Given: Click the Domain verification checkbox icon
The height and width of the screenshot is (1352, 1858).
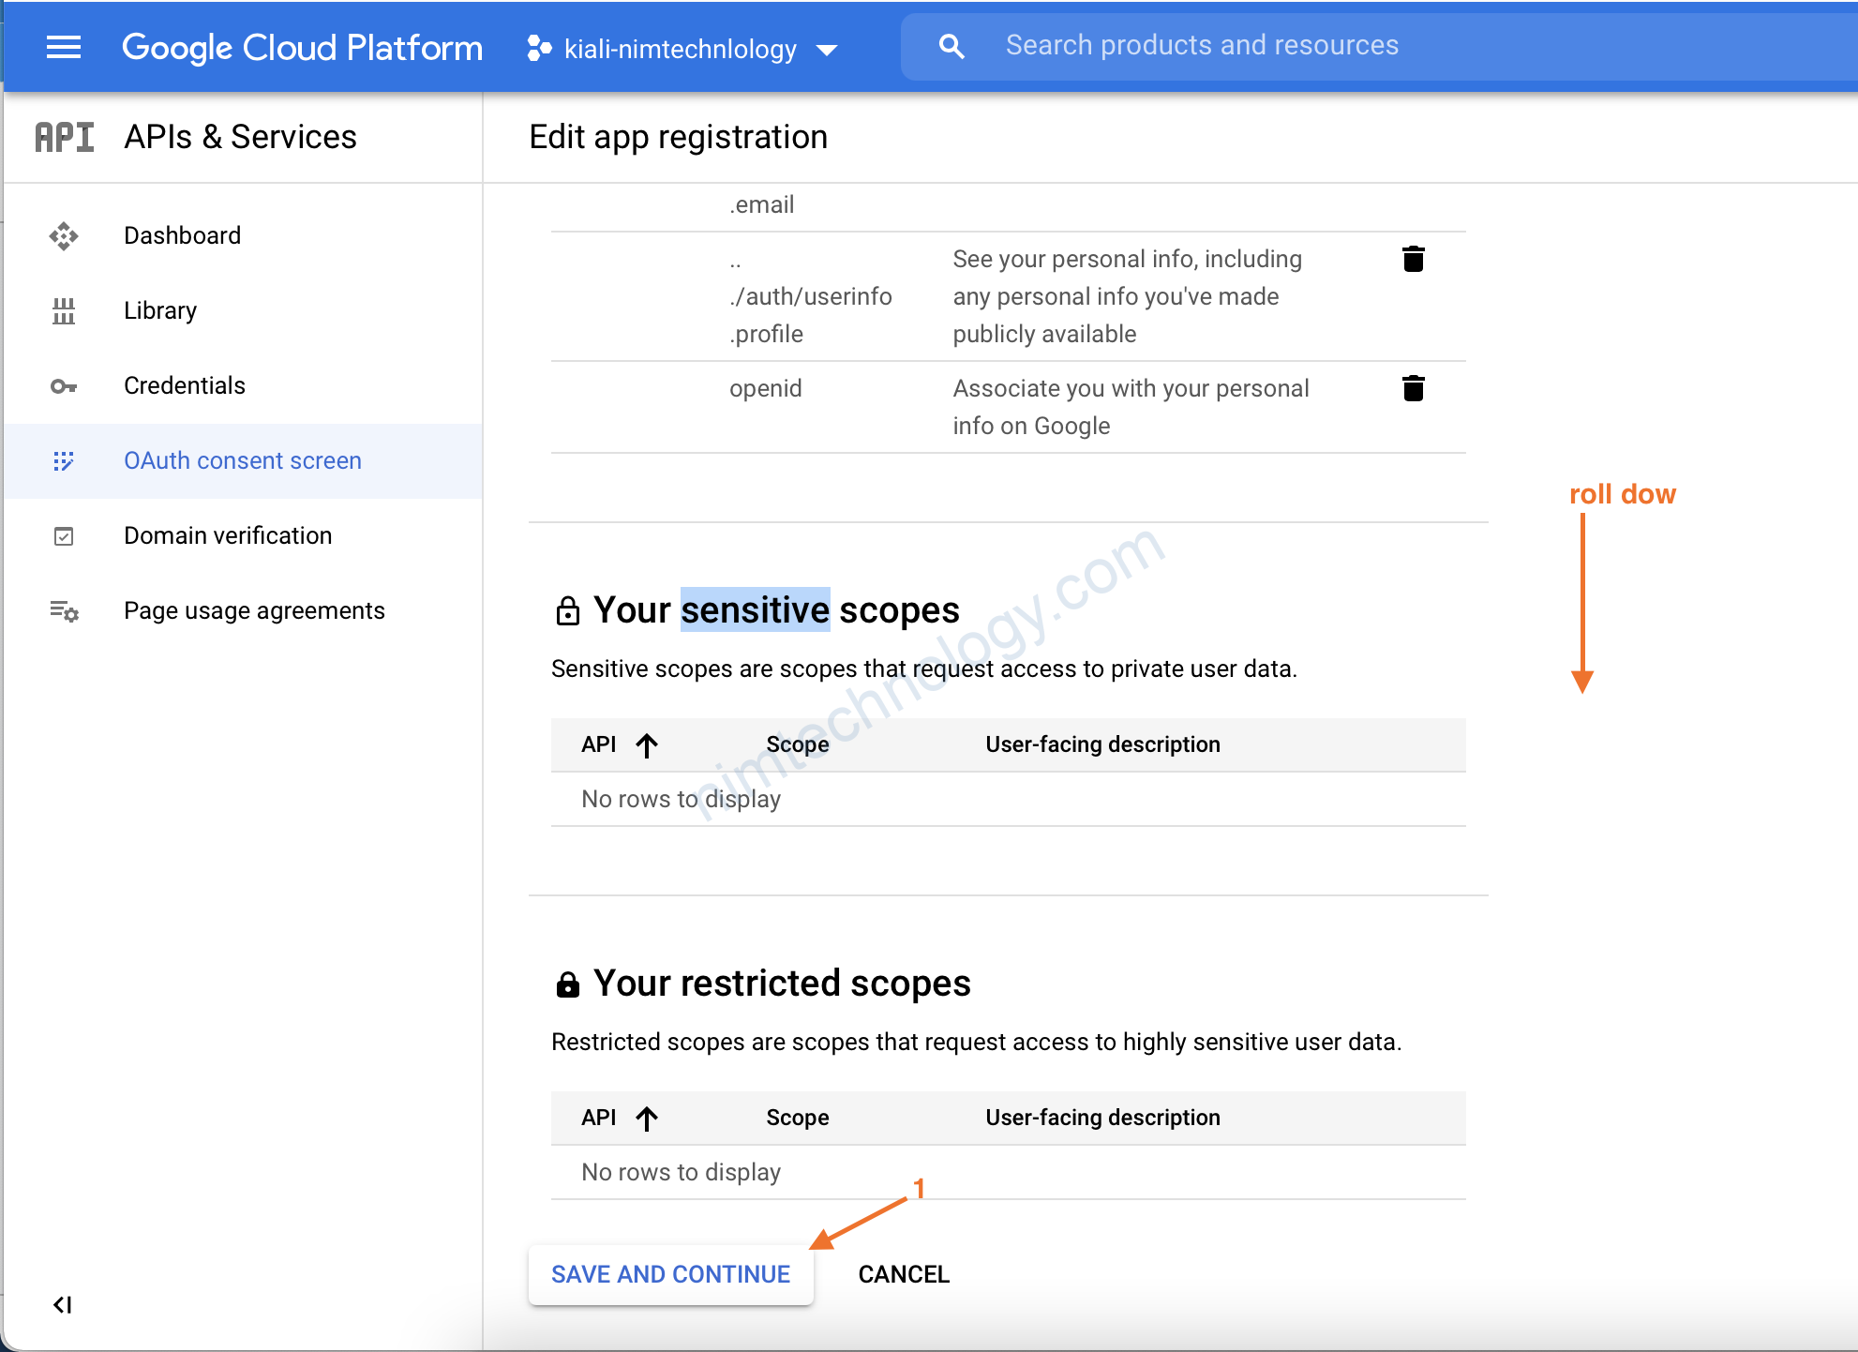Looking at the screenshot, I should point(64,536).
